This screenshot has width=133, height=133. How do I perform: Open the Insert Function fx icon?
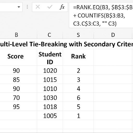62,7
